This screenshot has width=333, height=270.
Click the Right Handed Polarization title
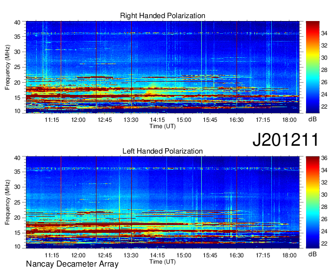pyautogui.click(x=163, y=16)
